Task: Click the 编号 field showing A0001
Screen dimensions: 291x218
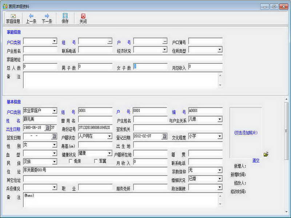Action: [206, 111]
